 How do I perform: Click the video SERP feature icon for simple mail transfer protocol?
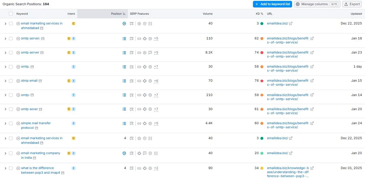coord(150,123)
